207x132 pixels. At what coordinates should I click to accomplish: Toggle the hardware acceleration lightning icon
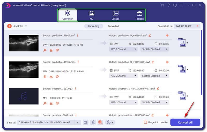tap(93, 122)
